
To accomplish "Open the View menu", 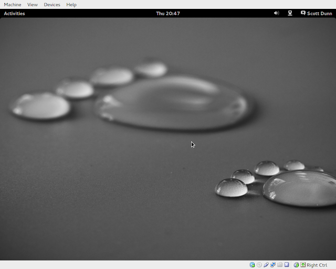I will coord(33,5).
